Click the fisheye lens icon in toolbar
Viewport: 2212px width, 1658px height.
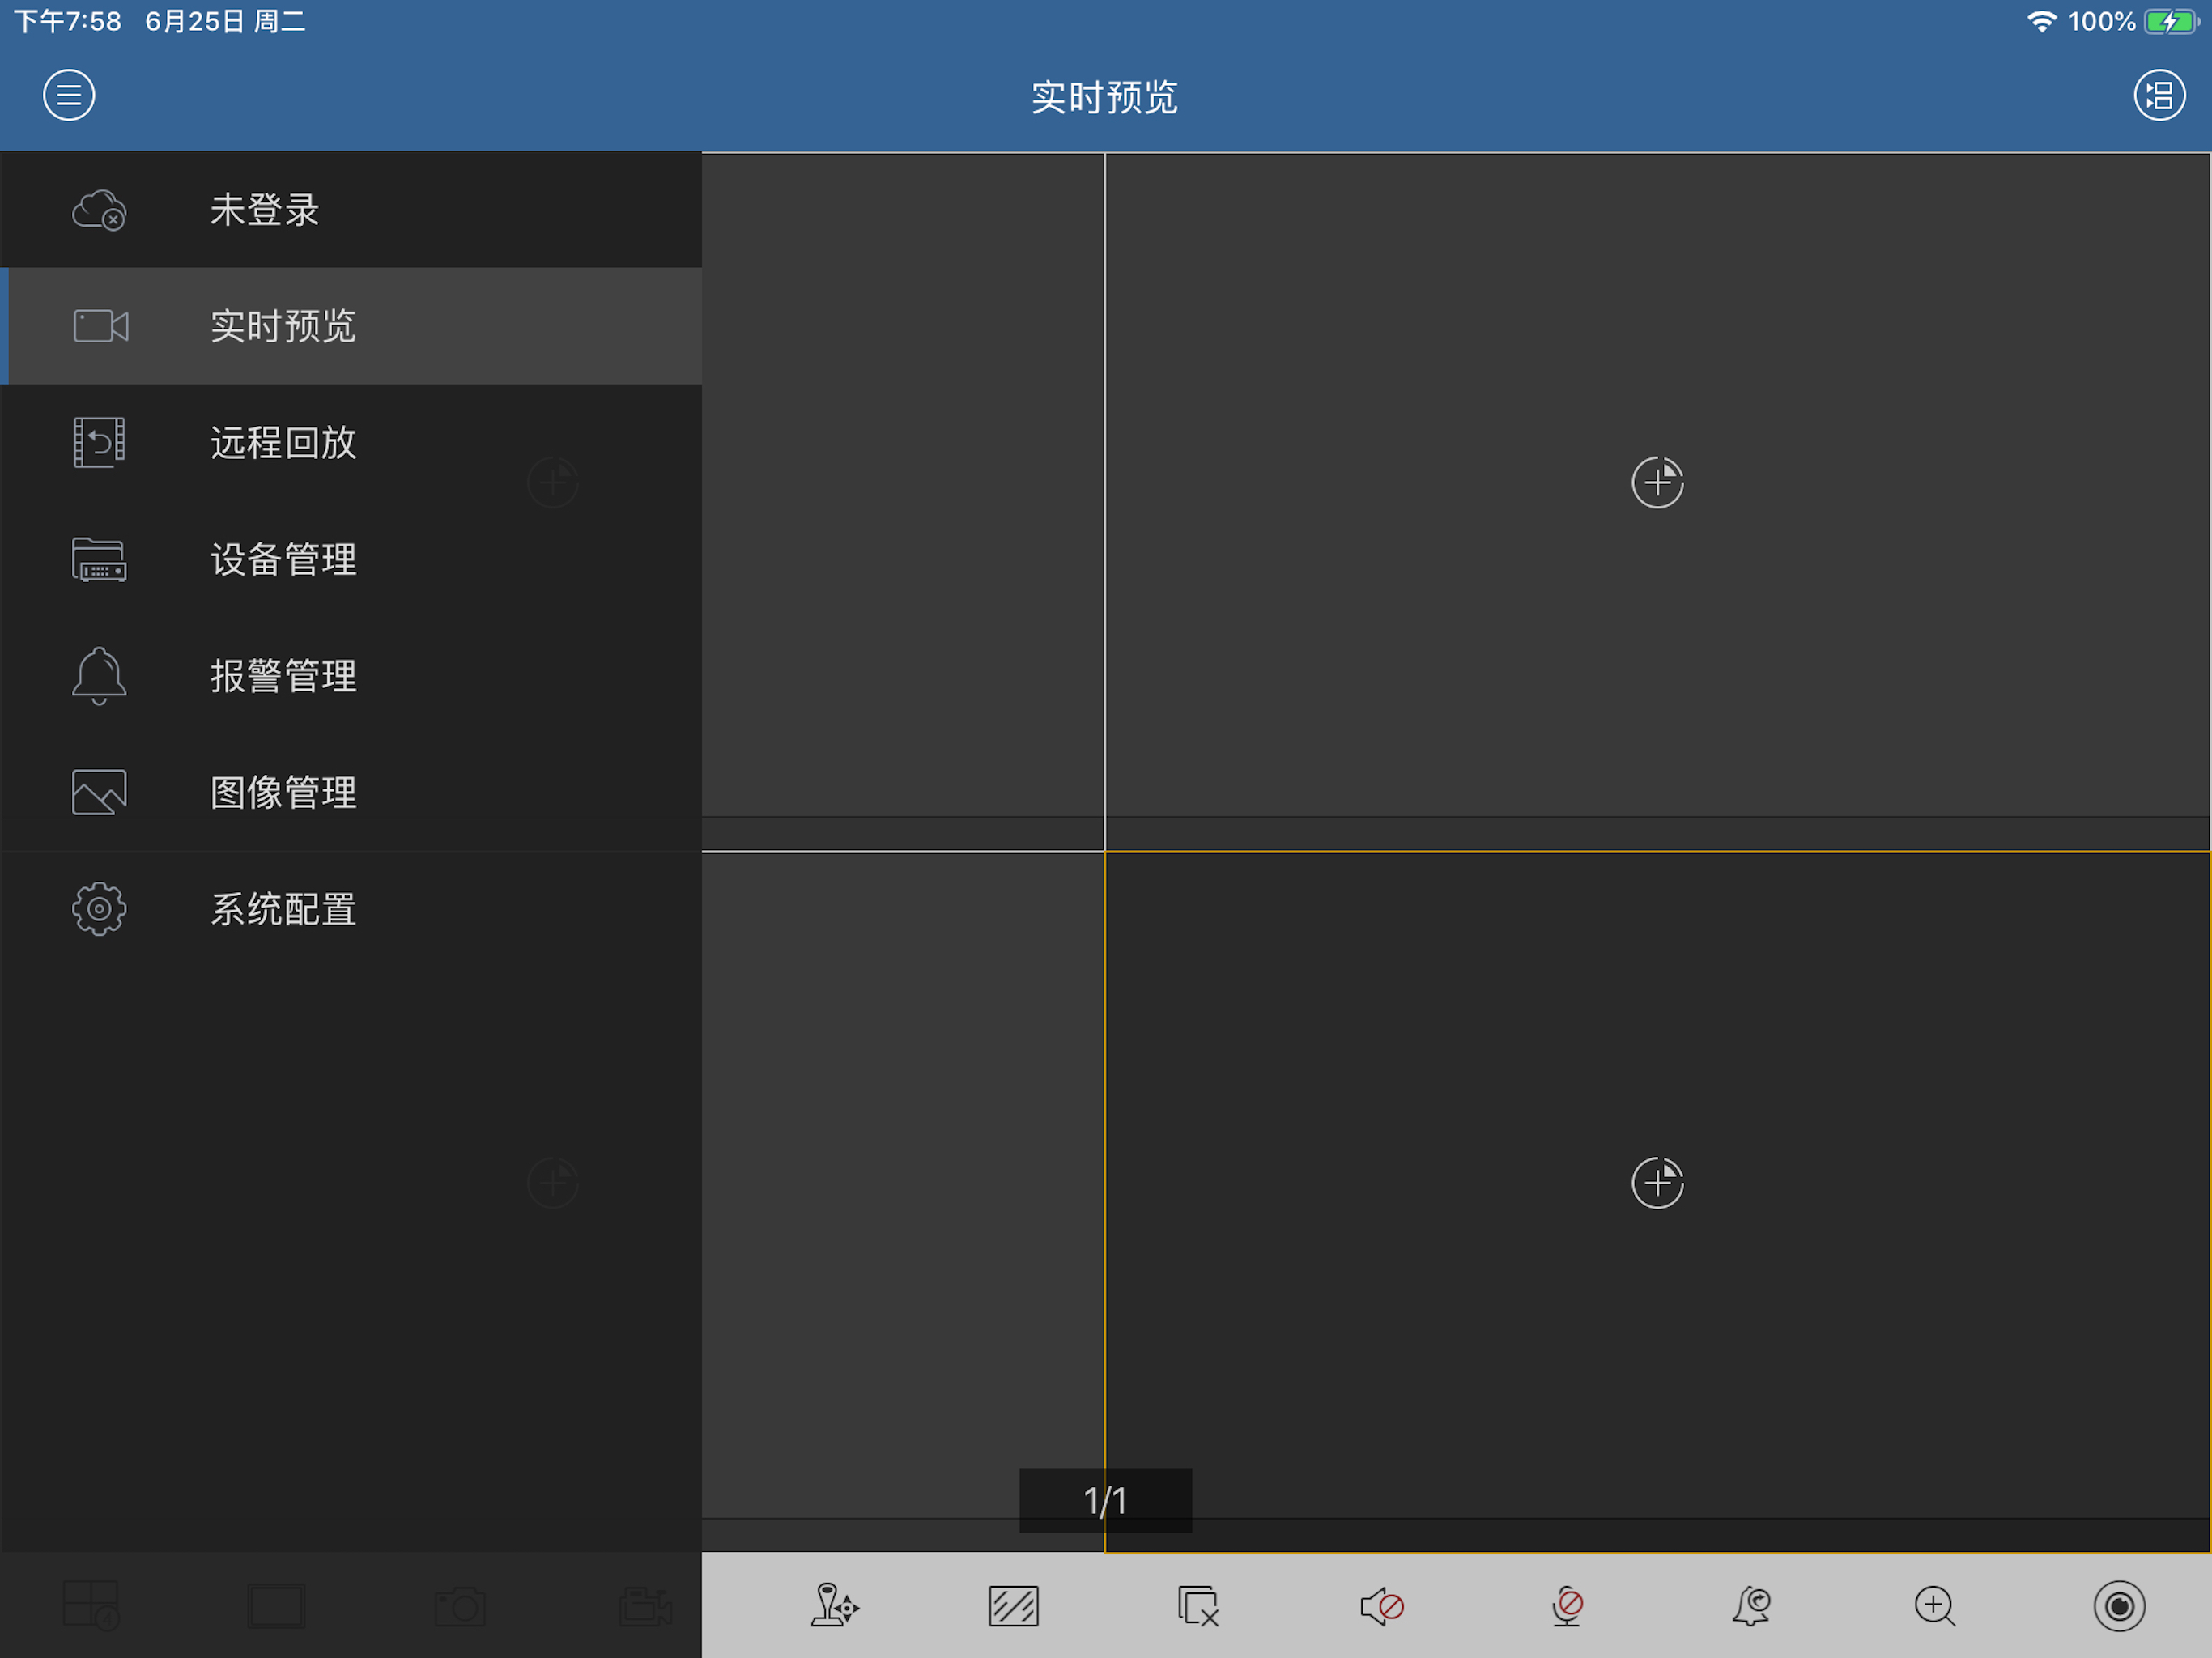[x=2118, y=1606]
